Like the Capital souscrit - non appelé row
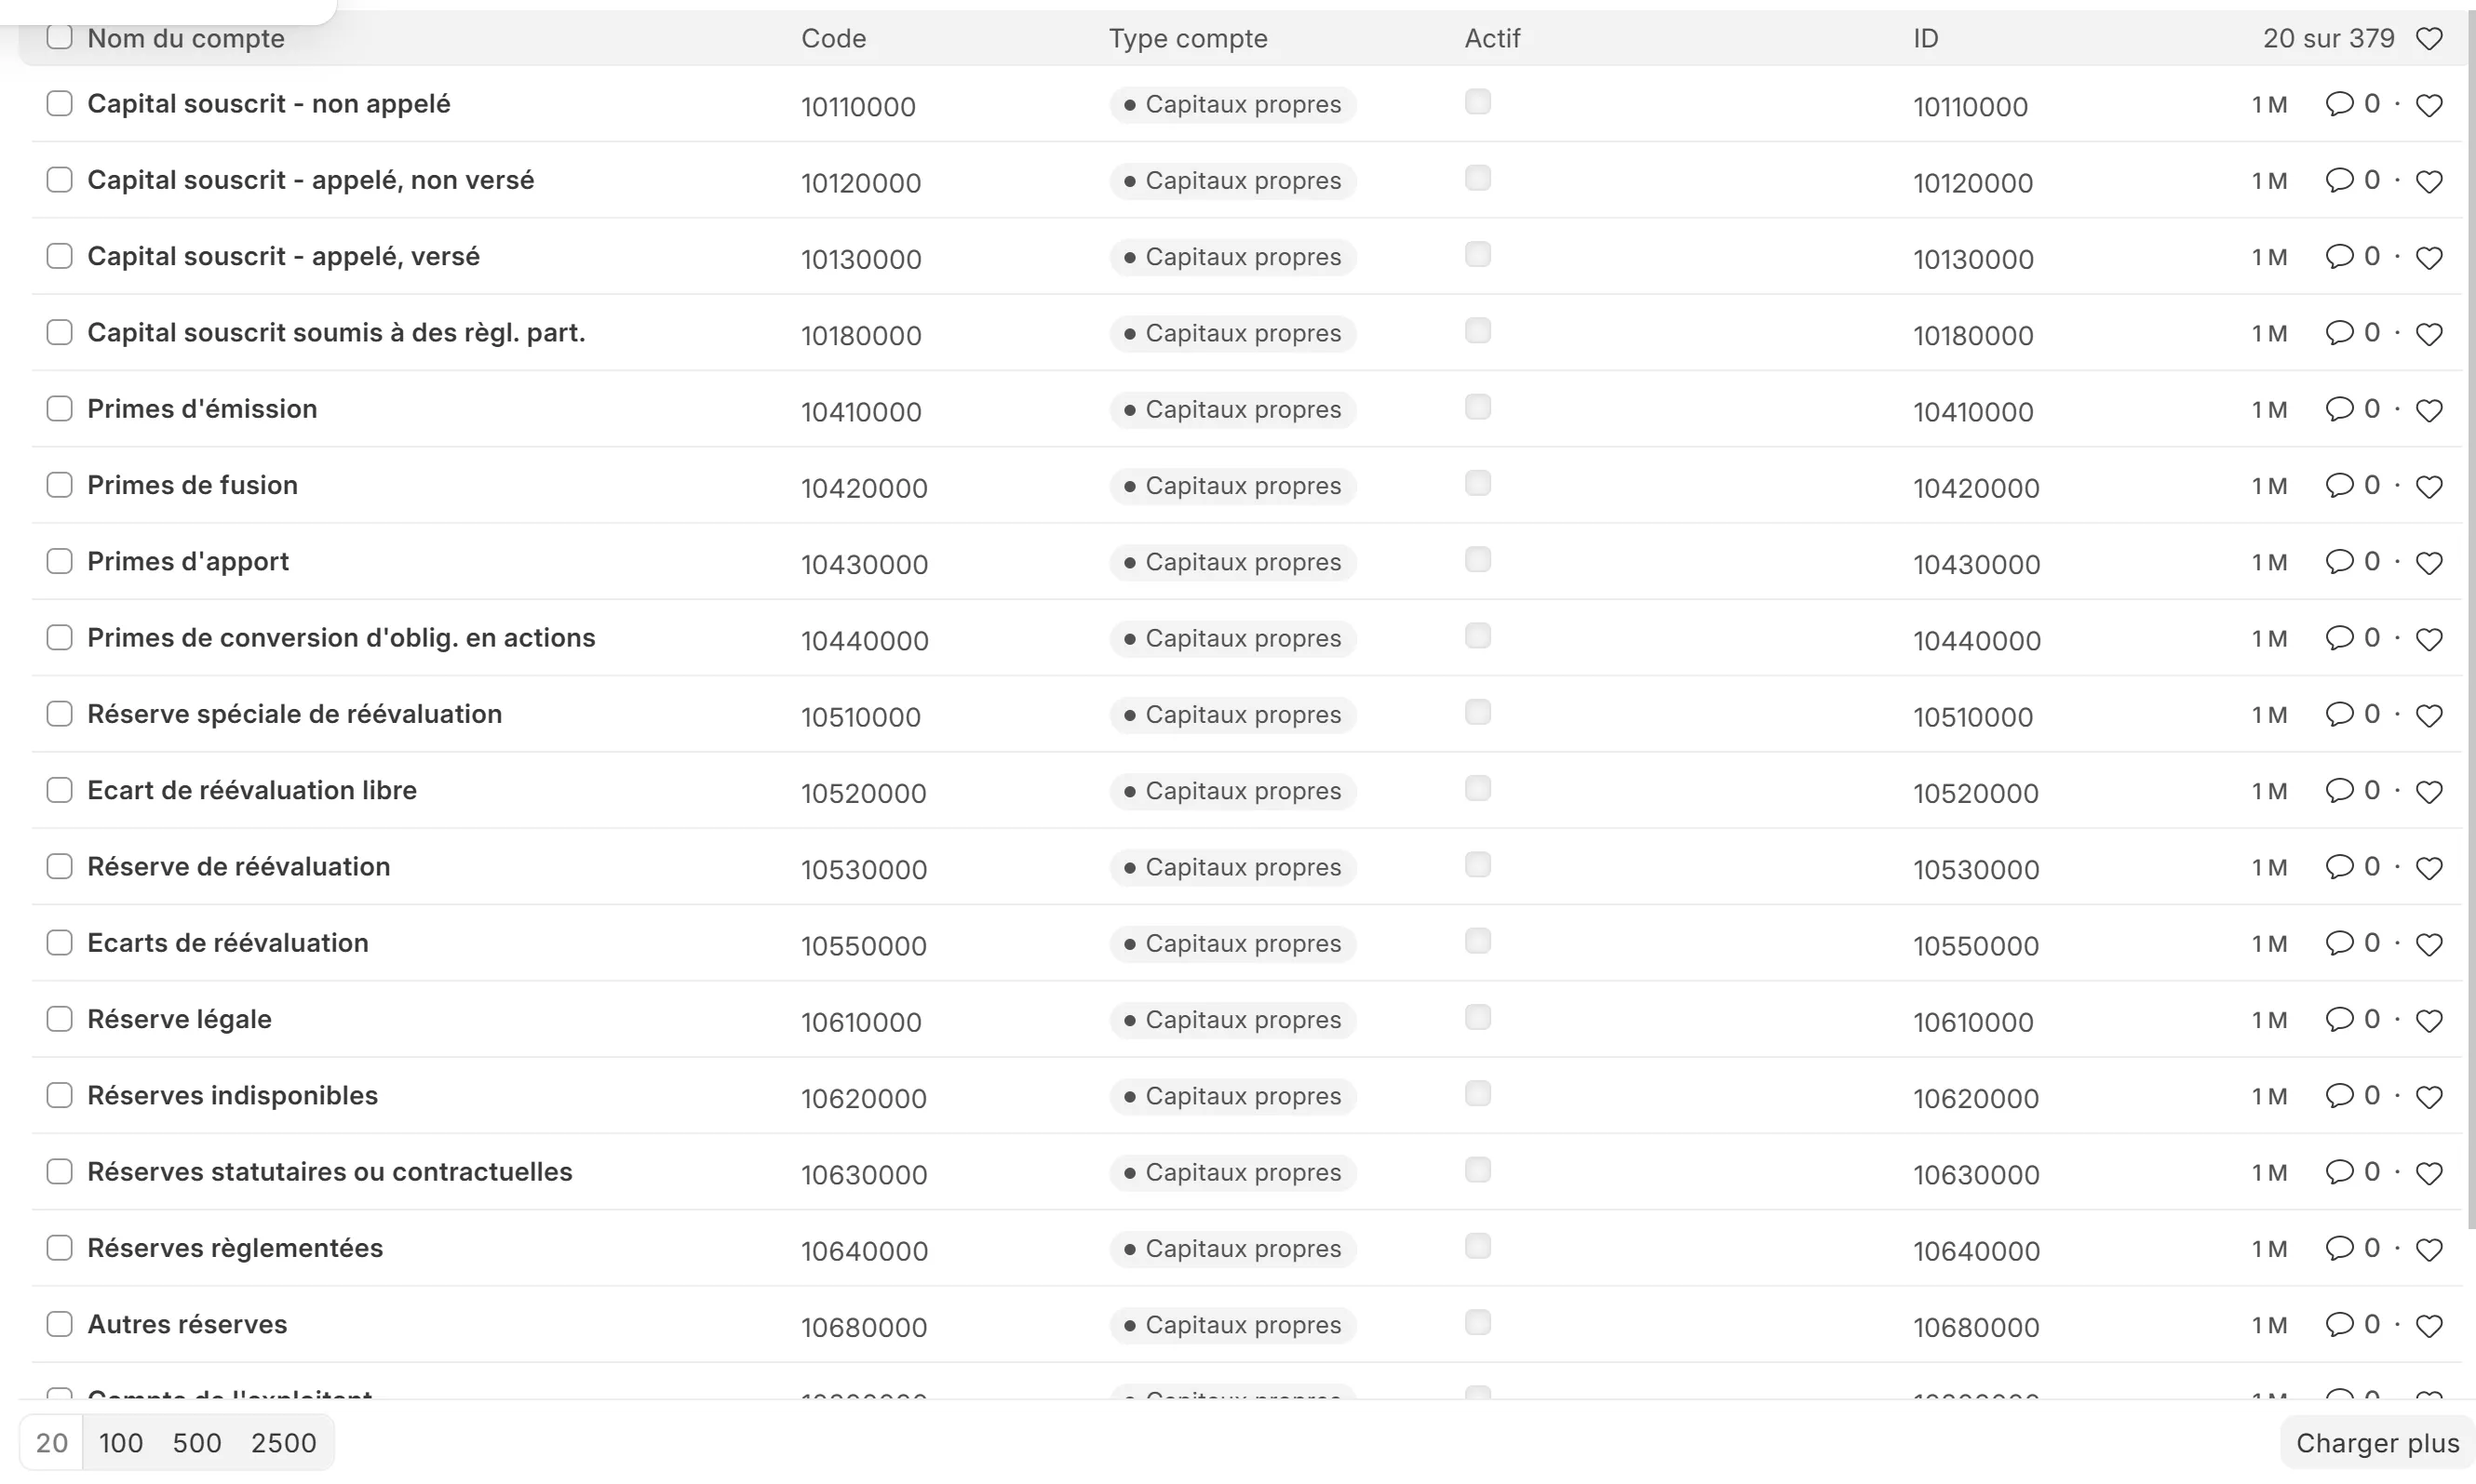Screen dimensions: 2476x1484 coord(2429,105)
